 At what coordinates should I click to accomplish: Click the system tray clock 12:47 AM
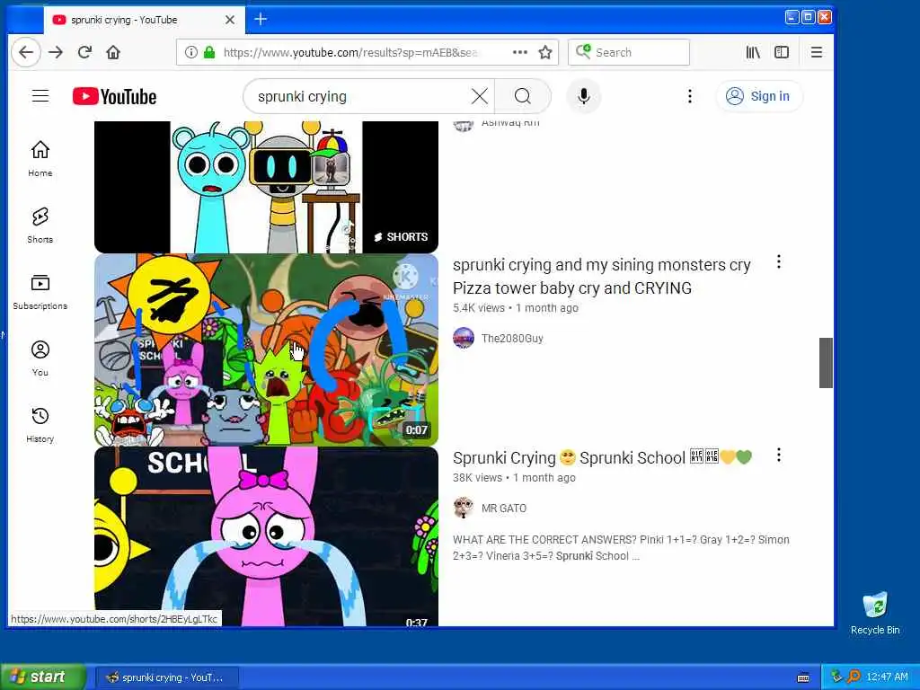(x=887, y=677)
